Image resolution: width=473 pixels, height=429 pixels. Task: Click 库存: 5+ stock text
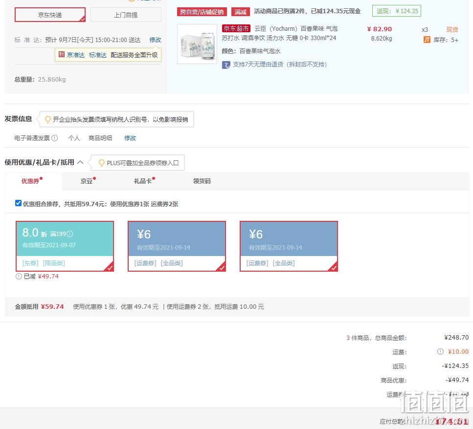[446, 40]
